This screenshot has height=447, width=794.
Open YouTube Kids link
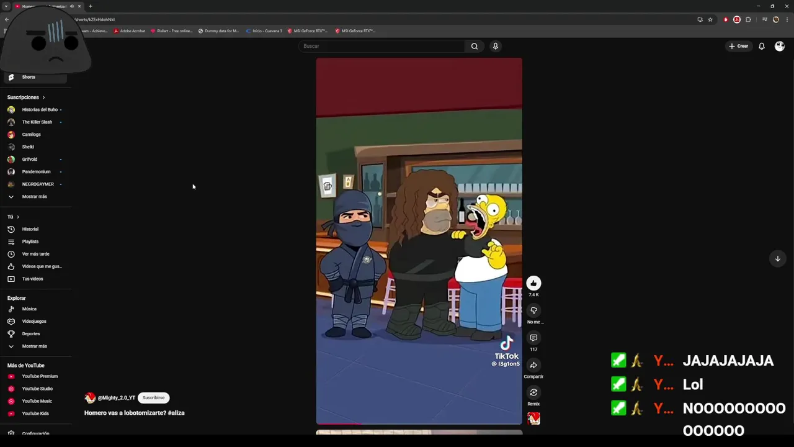pos(35,413)
